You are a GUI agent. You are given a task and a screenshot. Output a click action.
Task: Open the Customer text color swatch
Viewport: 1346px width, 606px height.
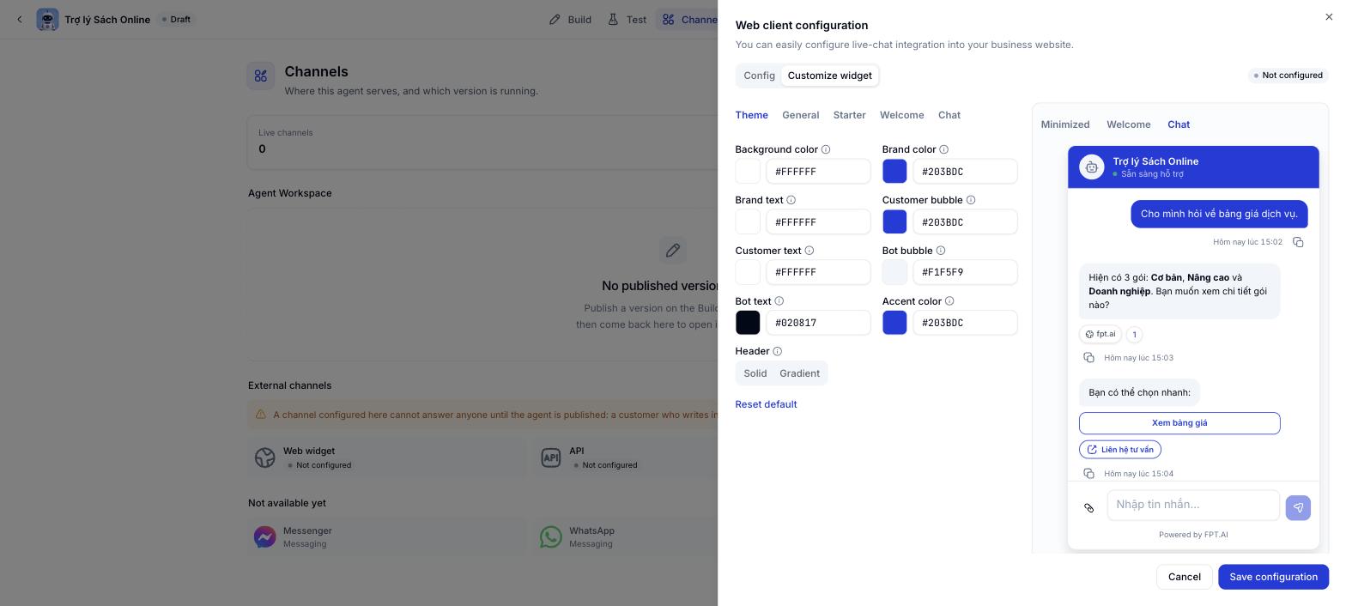[748, 272]
